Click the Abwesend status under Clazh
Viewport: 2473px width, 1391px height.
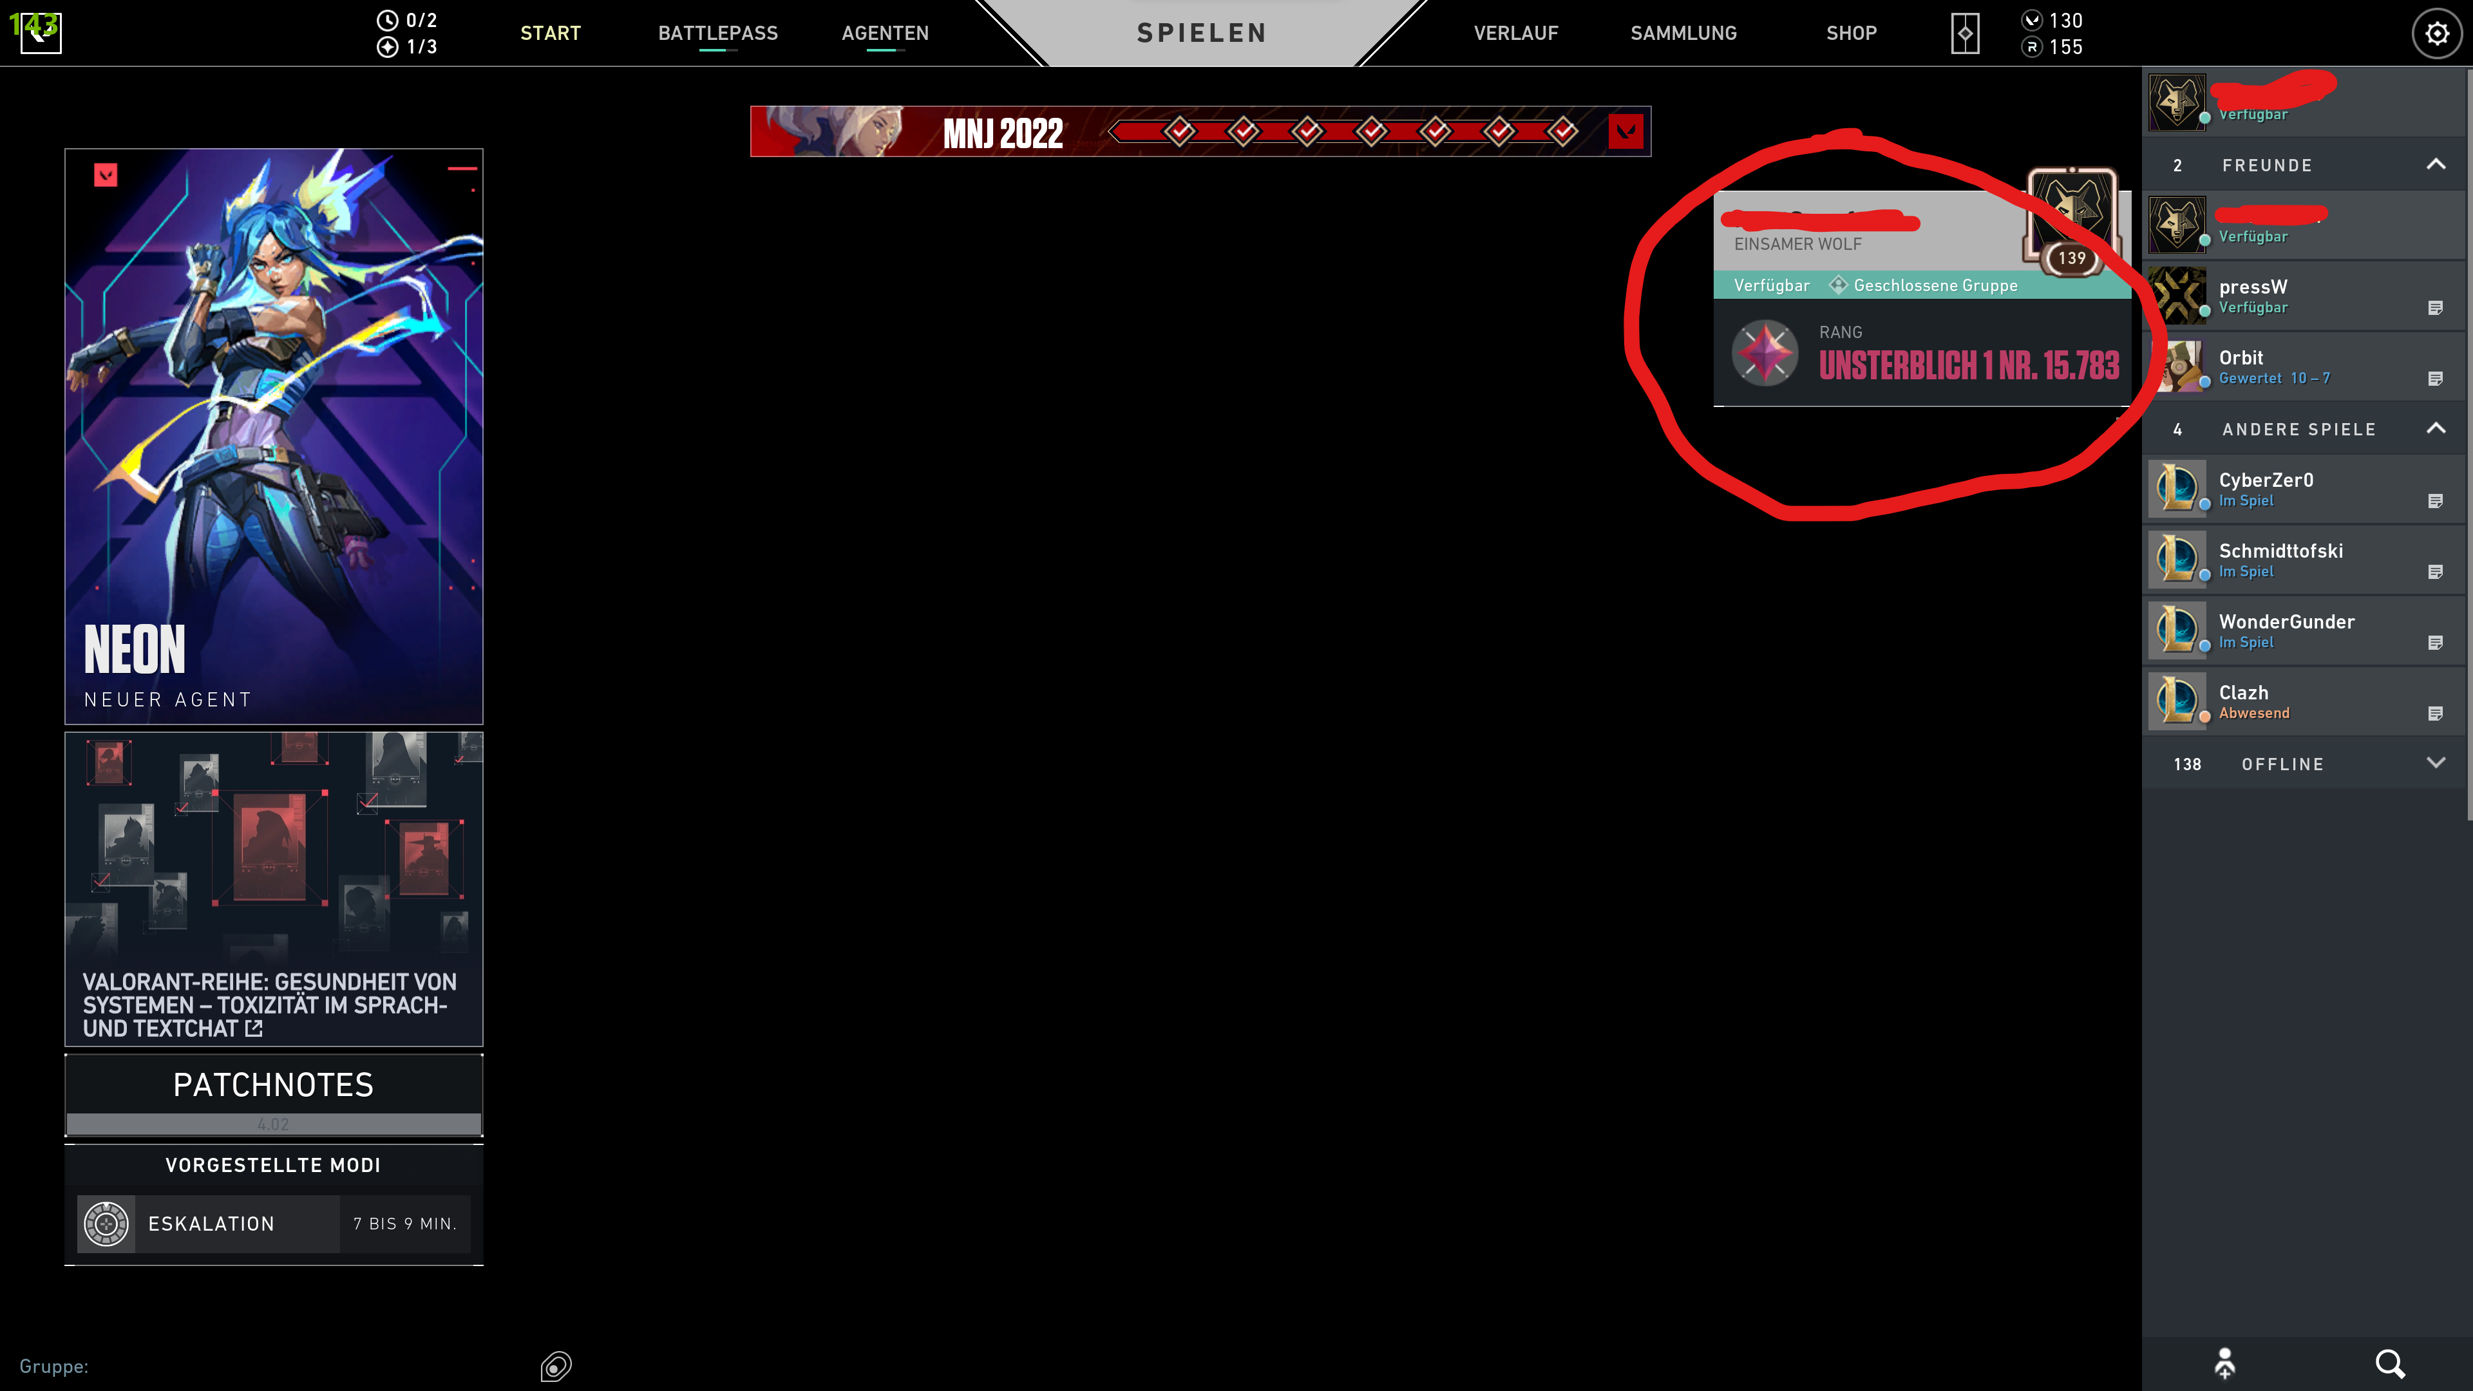(2253, 714)
